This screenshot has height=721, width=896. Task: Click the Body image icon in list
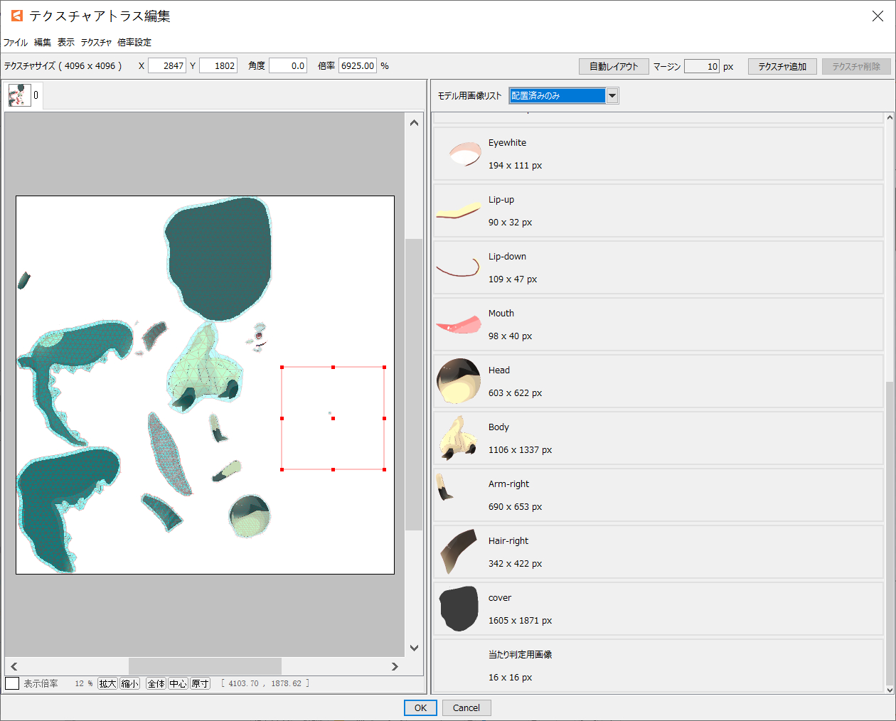[x=459, y=438]
